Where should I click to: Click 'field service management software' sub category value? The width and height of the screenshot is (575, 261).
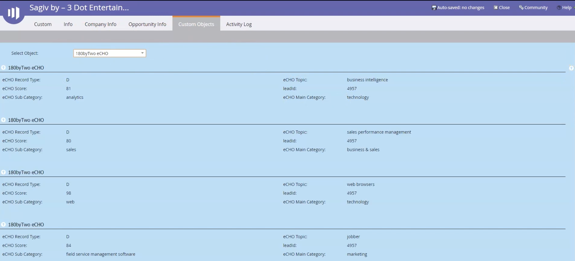(101, 254)
